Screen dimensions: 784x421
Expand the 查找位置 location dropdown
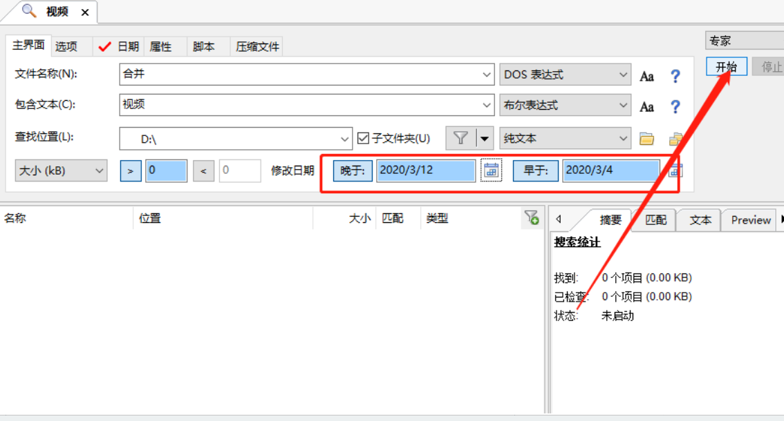click(344, 139)
